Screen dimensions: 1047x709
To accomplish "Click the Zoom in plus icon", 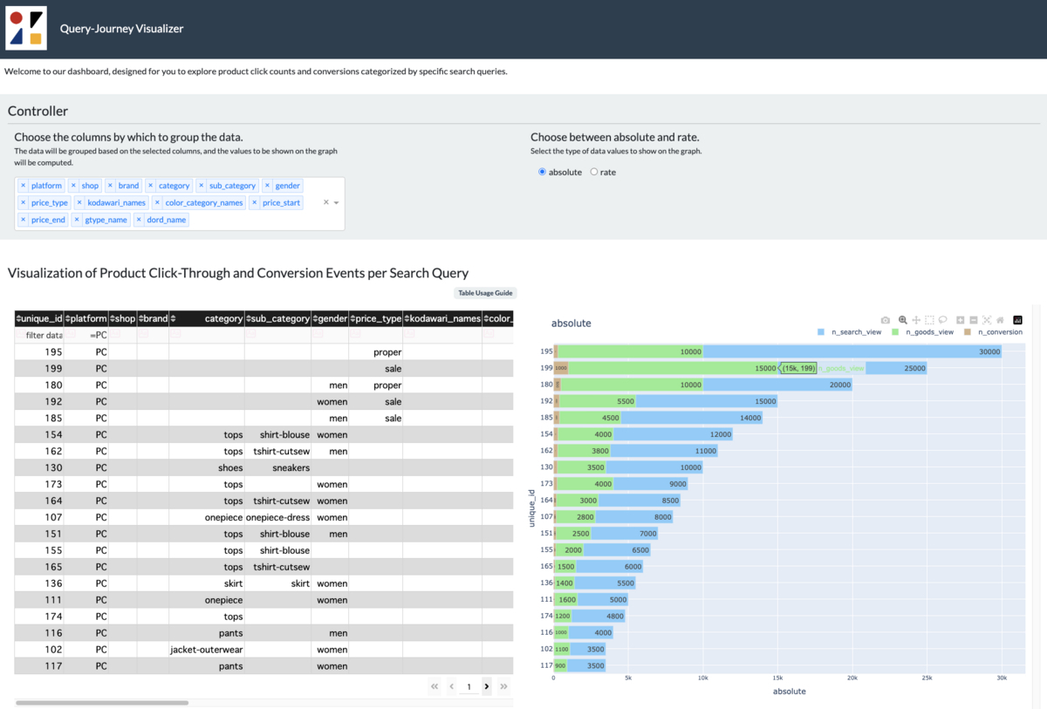I will click(x=961, y=320).
